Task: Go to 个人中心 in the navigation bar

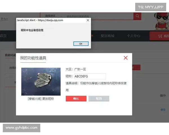Action: (134, 36)
